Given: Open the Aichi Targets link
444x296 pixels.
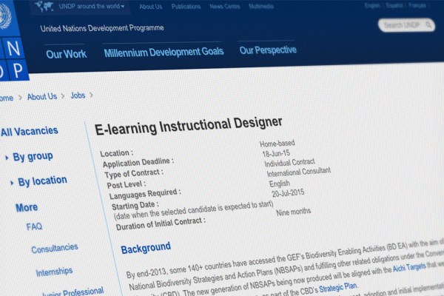Looking at the screenshot, I should (409, 267).
